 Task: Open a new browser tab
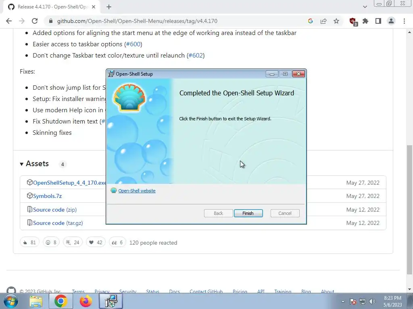(x=109, y=7)
